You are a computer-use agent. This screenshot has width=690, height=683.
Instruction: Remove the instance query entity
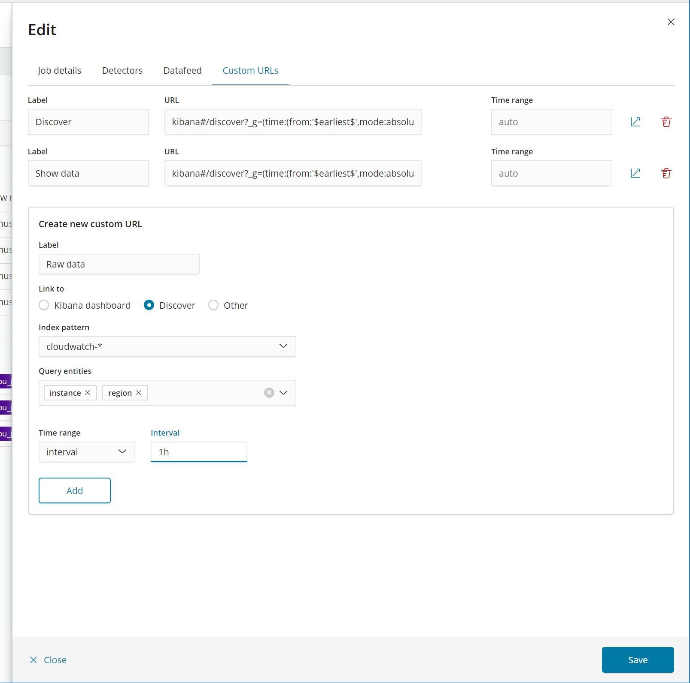click(x=88, y=393)
